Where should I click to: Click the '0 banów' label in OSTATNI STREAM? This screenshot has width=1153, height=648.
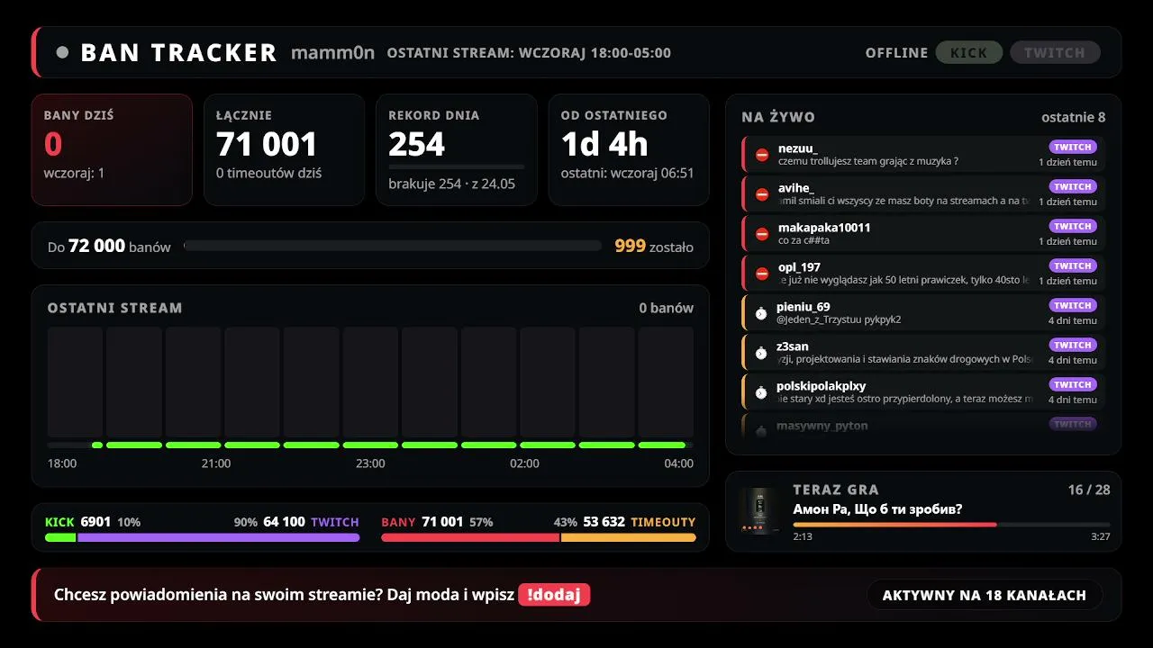pyautogui.click(x=667, y=308)
